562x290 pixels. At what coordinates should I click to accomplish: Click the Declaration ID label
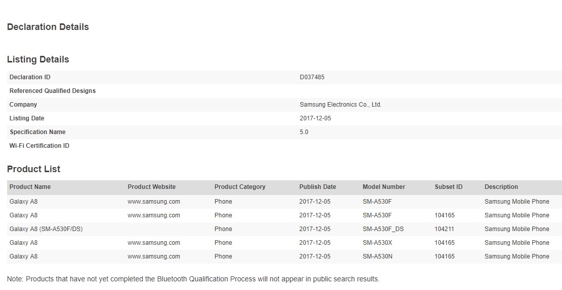pyautogui.click(x=30, y=77)
